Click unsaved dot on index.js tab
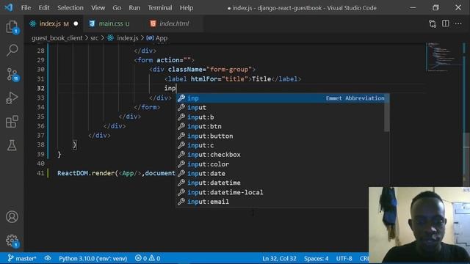Viewport: 470px width, 264px height. 76,23
